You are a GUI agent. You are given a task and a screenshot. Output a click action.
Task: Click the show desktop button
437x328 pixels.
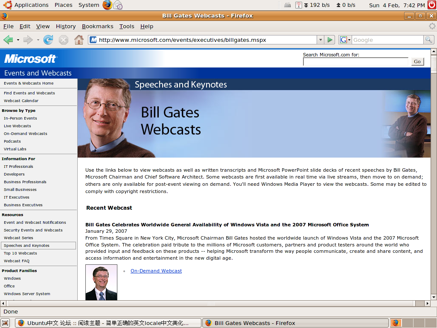click(5, 323)
